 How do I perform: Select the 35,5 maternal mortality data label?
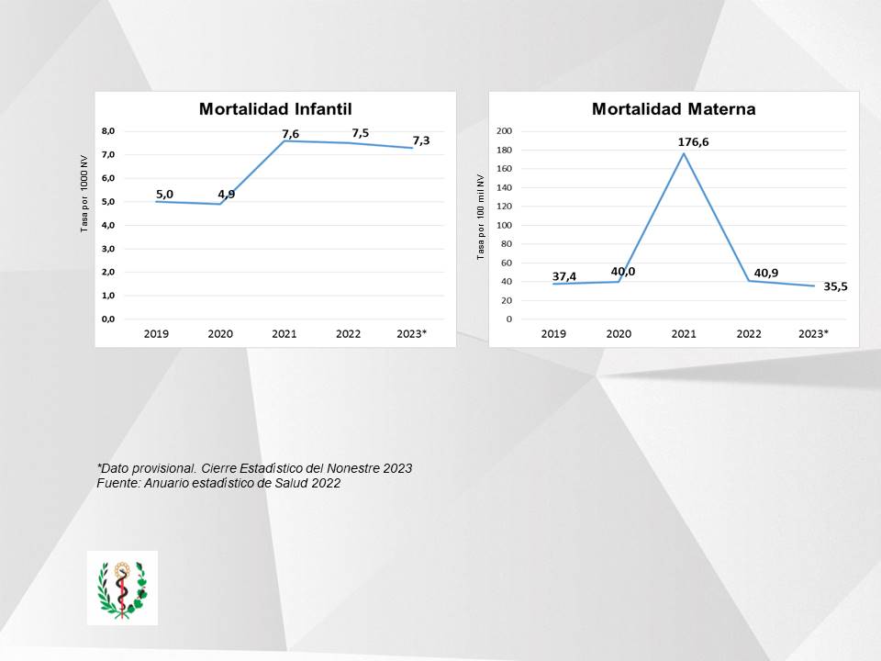pyautogui.click(x=835, y=286)
